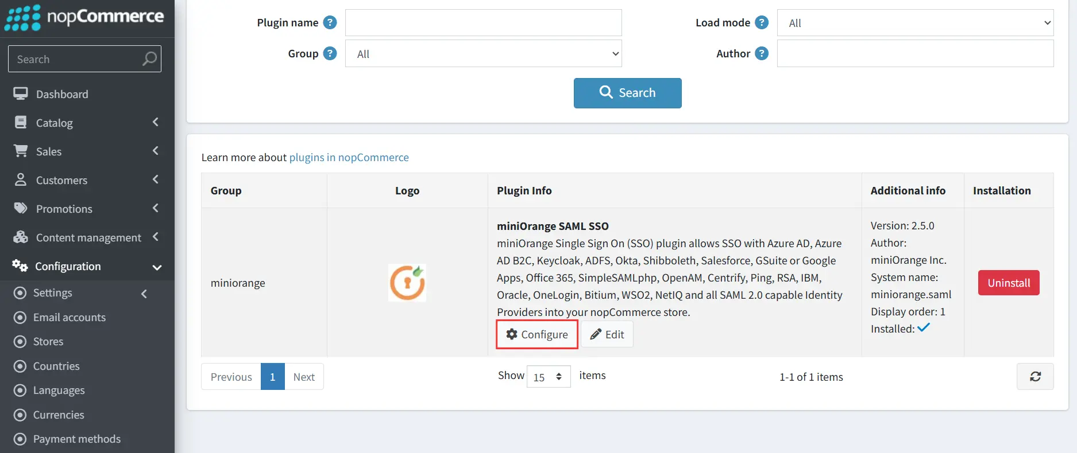This screenshot has height=453, width=1077.
Task: Expand the Content management chevron
Action: pos(156,237)
